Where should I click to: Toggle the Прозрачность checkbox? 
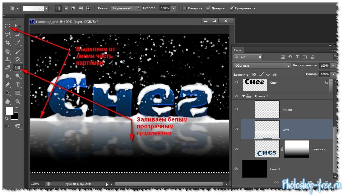[231, 8]
